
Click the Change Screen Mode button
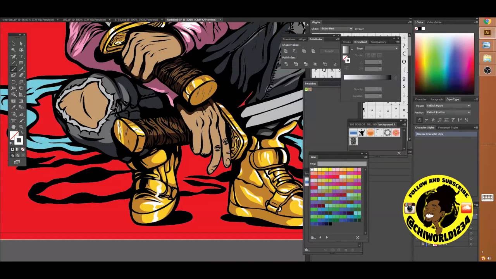17,162
